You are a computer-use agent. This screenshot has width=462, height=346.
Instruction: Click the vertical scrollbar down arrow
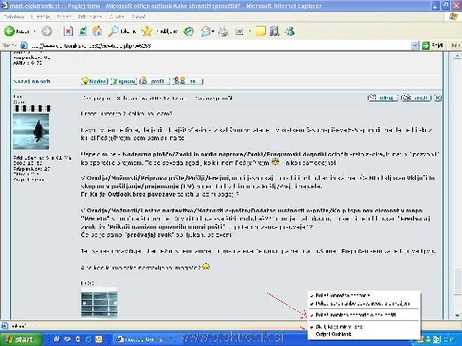coord(457,316)
